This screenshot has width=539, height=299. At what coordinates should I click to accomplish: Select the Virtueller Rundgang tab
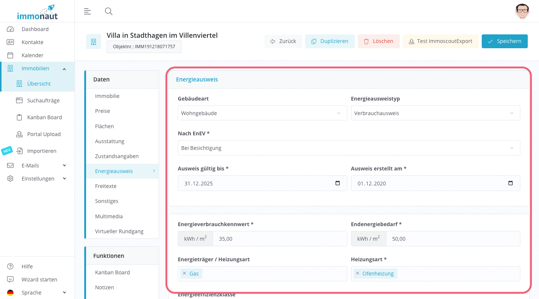click(x=122, y=231)
